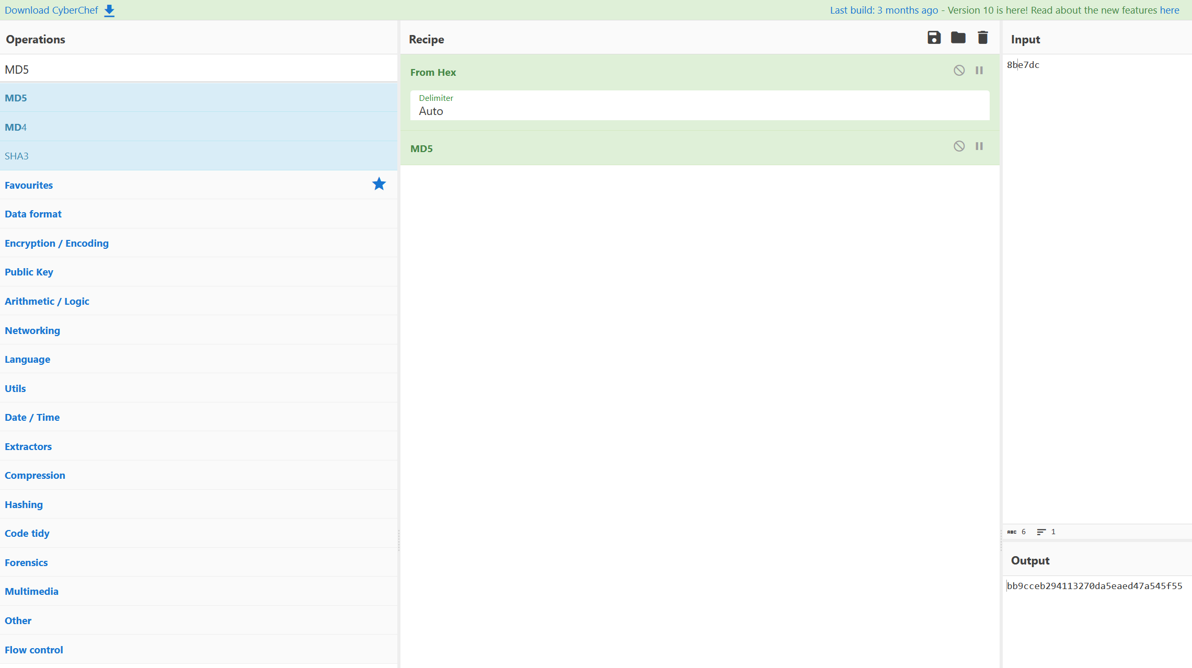Disable the MD5 recipe operation
This screenshot has height=668, width=1192.
click(x=959, y=146)
